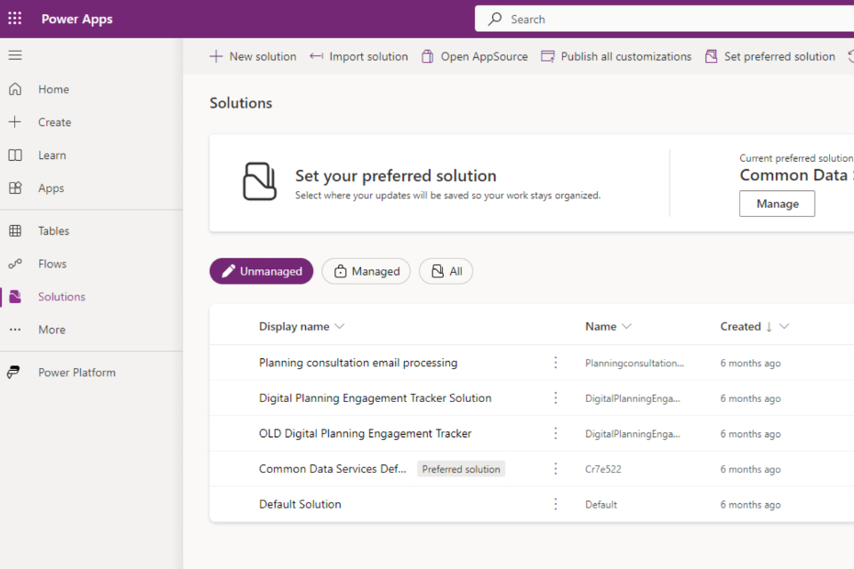Expand the Display name column dropdown
This screenshot has width=854, height=569.
point(339,326)
